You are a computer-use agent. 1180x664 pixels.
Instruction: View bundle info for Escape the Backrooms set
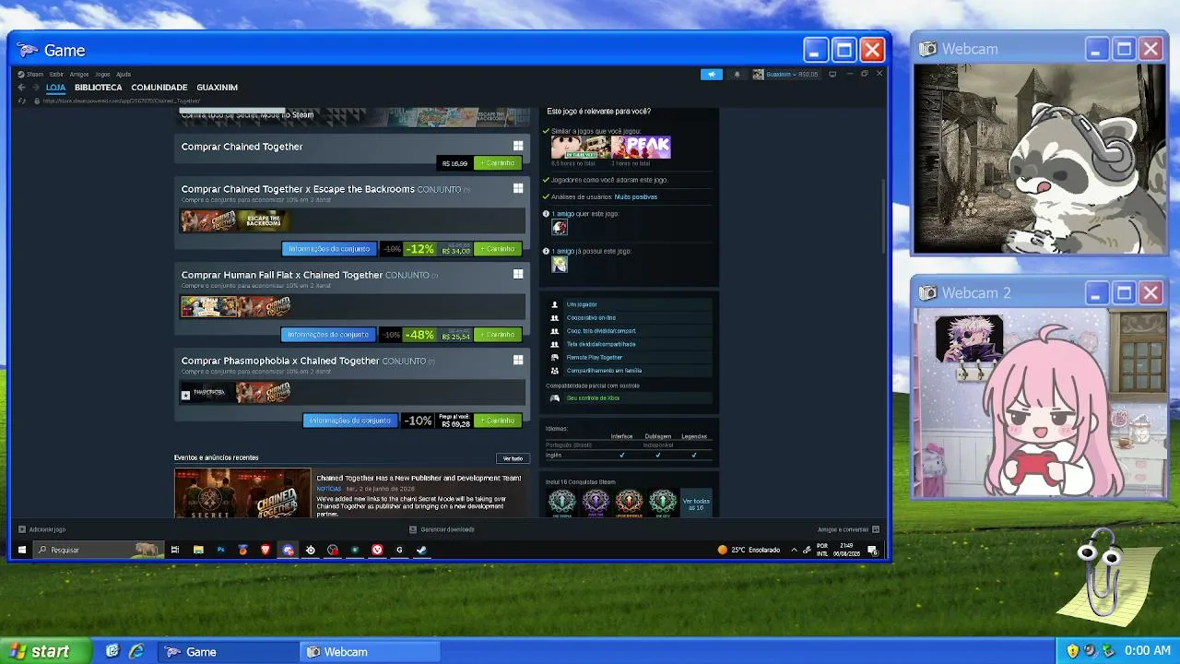(x=329, y=249)
